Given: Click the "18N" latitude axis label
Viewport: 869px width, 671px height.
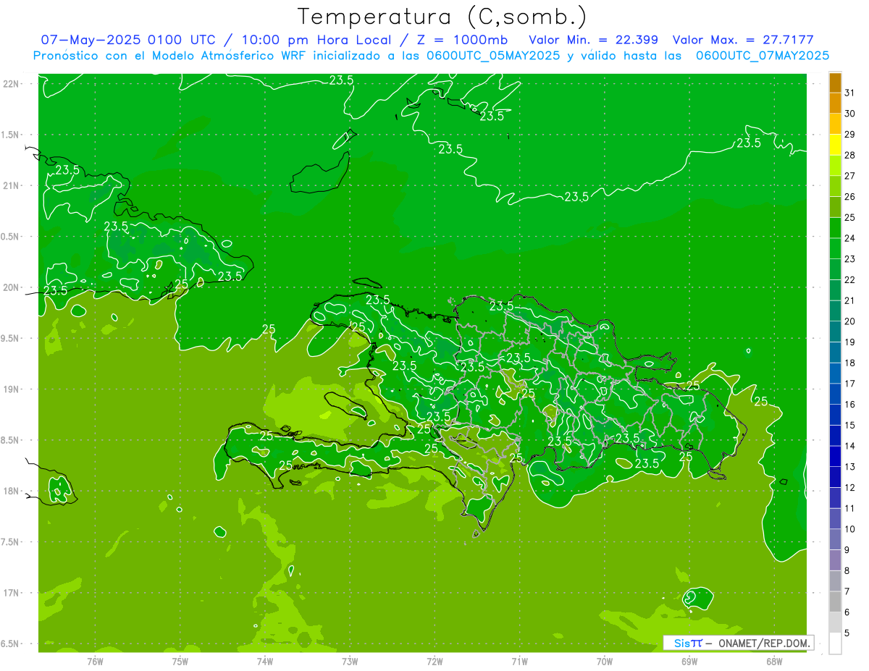Looking at the screenshot, I should [12, 491].
